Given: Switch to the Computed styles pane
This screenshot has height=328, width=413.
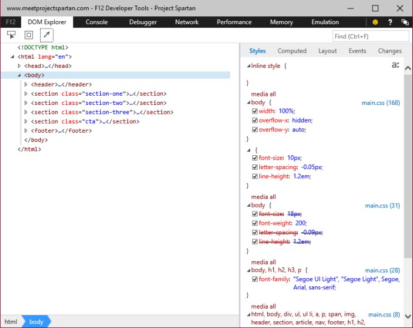Looking at the screenshot, I should [x=292, y=51].
